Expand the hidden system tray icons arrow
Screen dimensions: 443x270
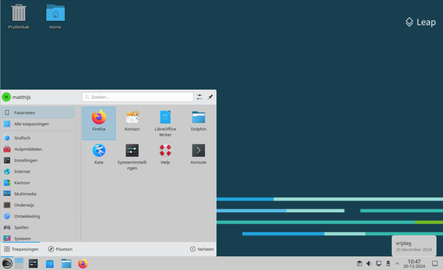397,264
